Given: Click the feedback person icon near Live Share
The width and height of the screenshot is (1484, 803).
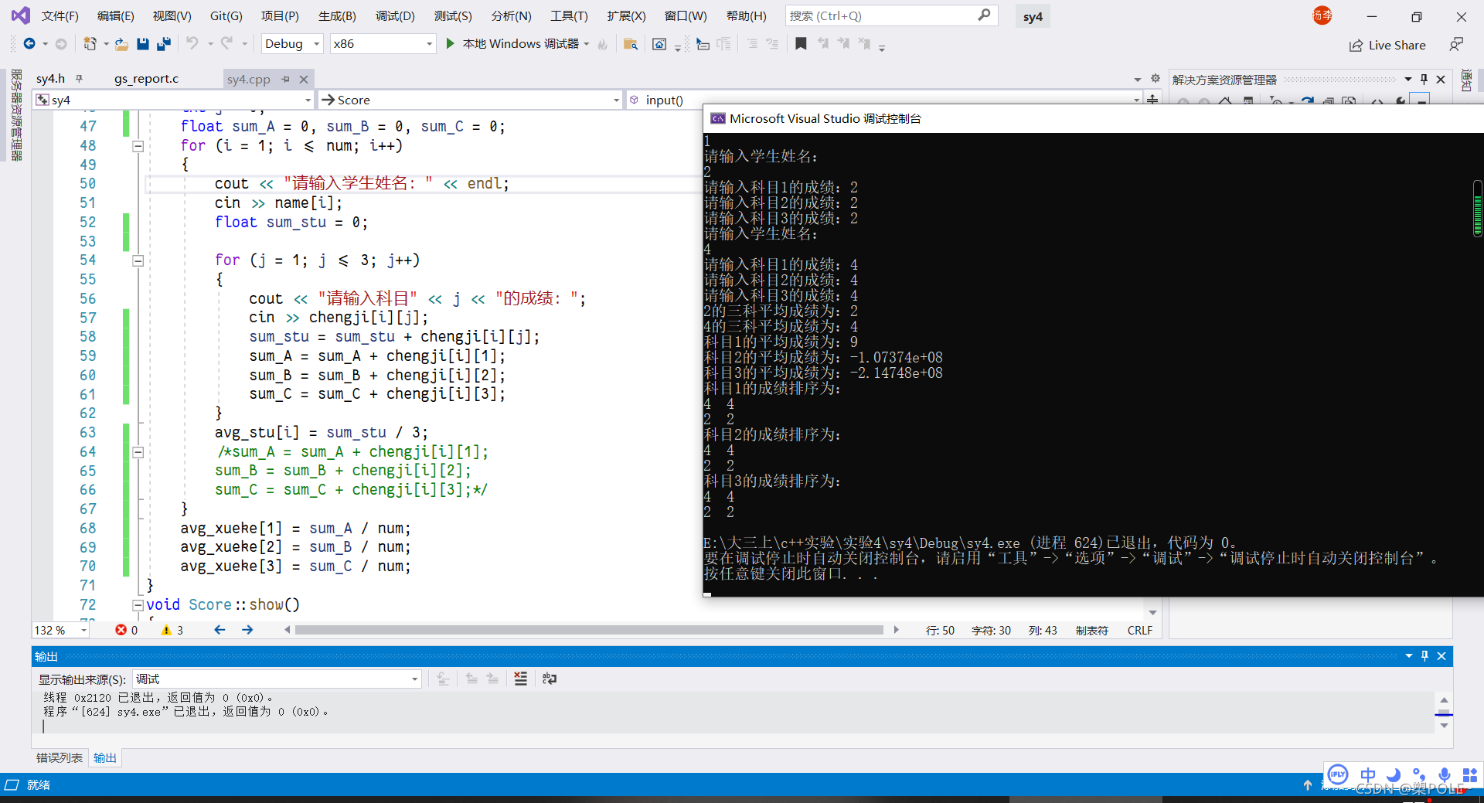Looking at the screenshot, I should pos(1456,45).
